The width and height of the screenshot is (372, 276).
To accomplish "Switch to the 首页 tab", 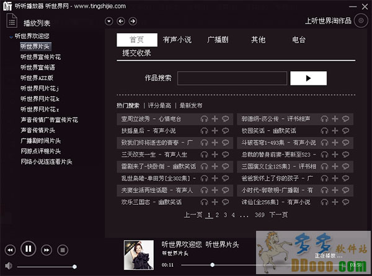I will click(137, 40).
